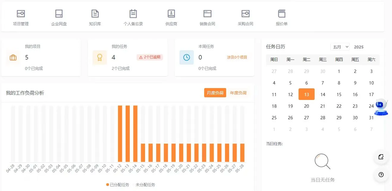Open the 知识库 icon
Viewport: 392px width, 191px height.
[x=95, y=13]
